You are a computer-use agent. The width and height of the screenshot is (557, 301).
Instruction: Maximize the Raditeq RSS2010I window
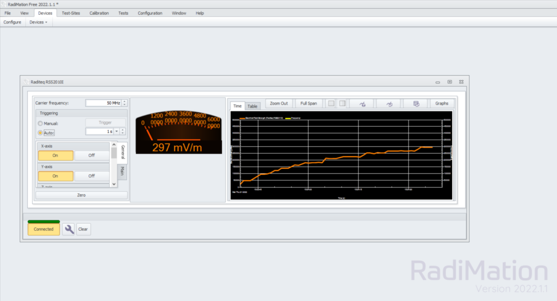[x=450, y=82]
